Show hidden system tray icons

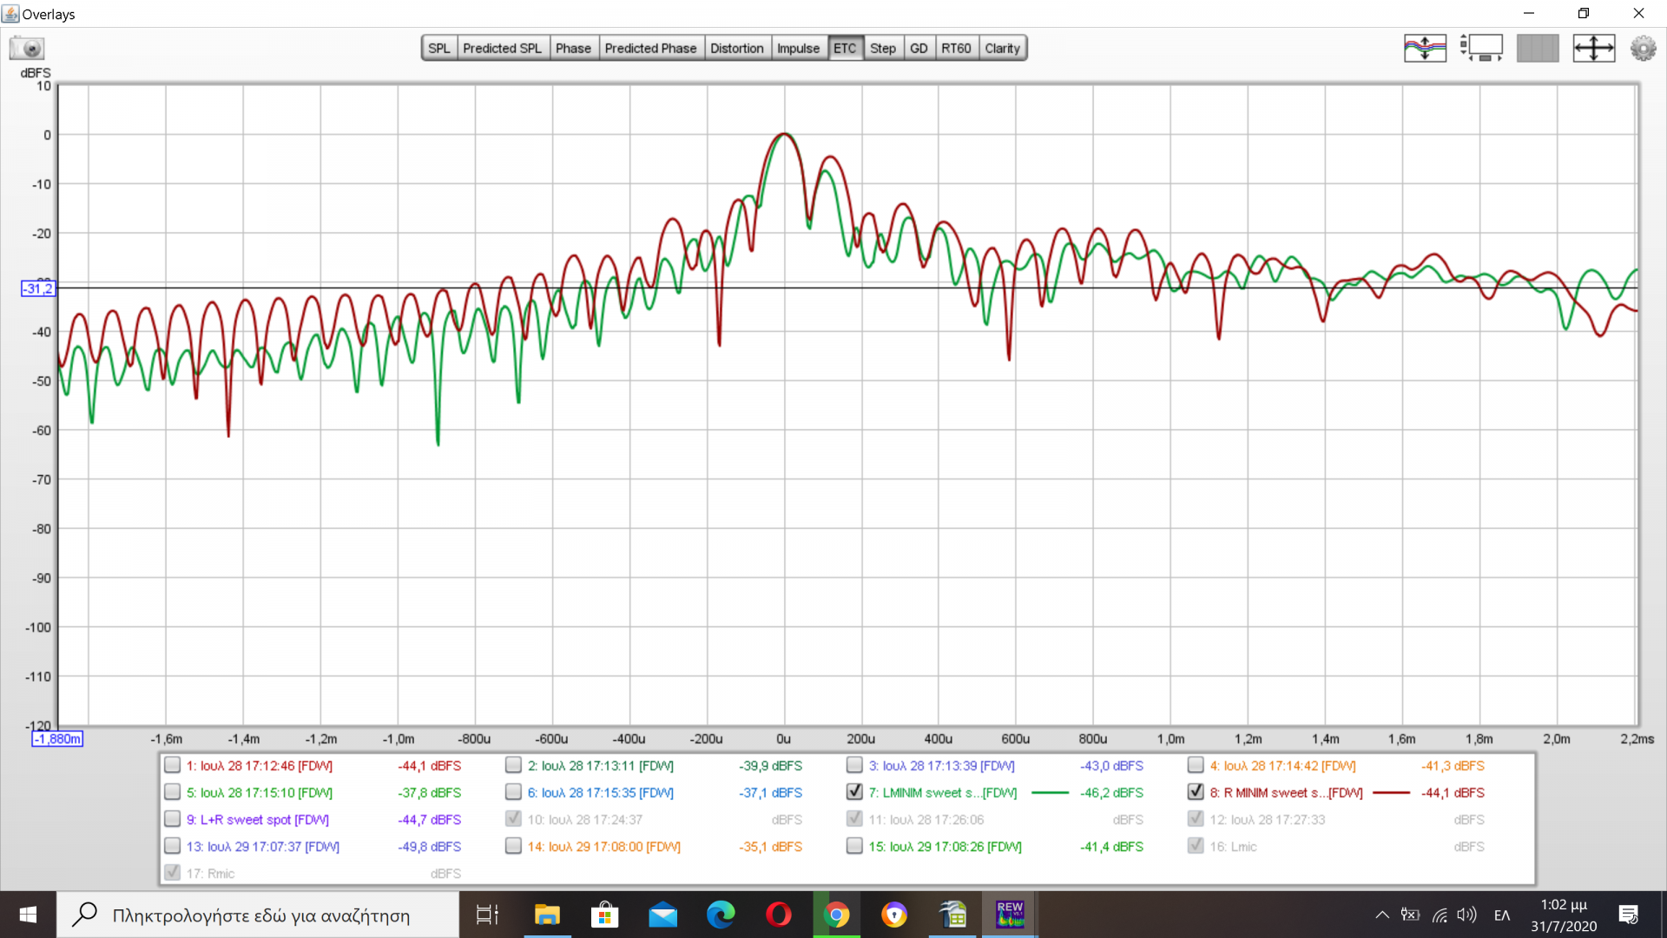tap(1381, 915)
